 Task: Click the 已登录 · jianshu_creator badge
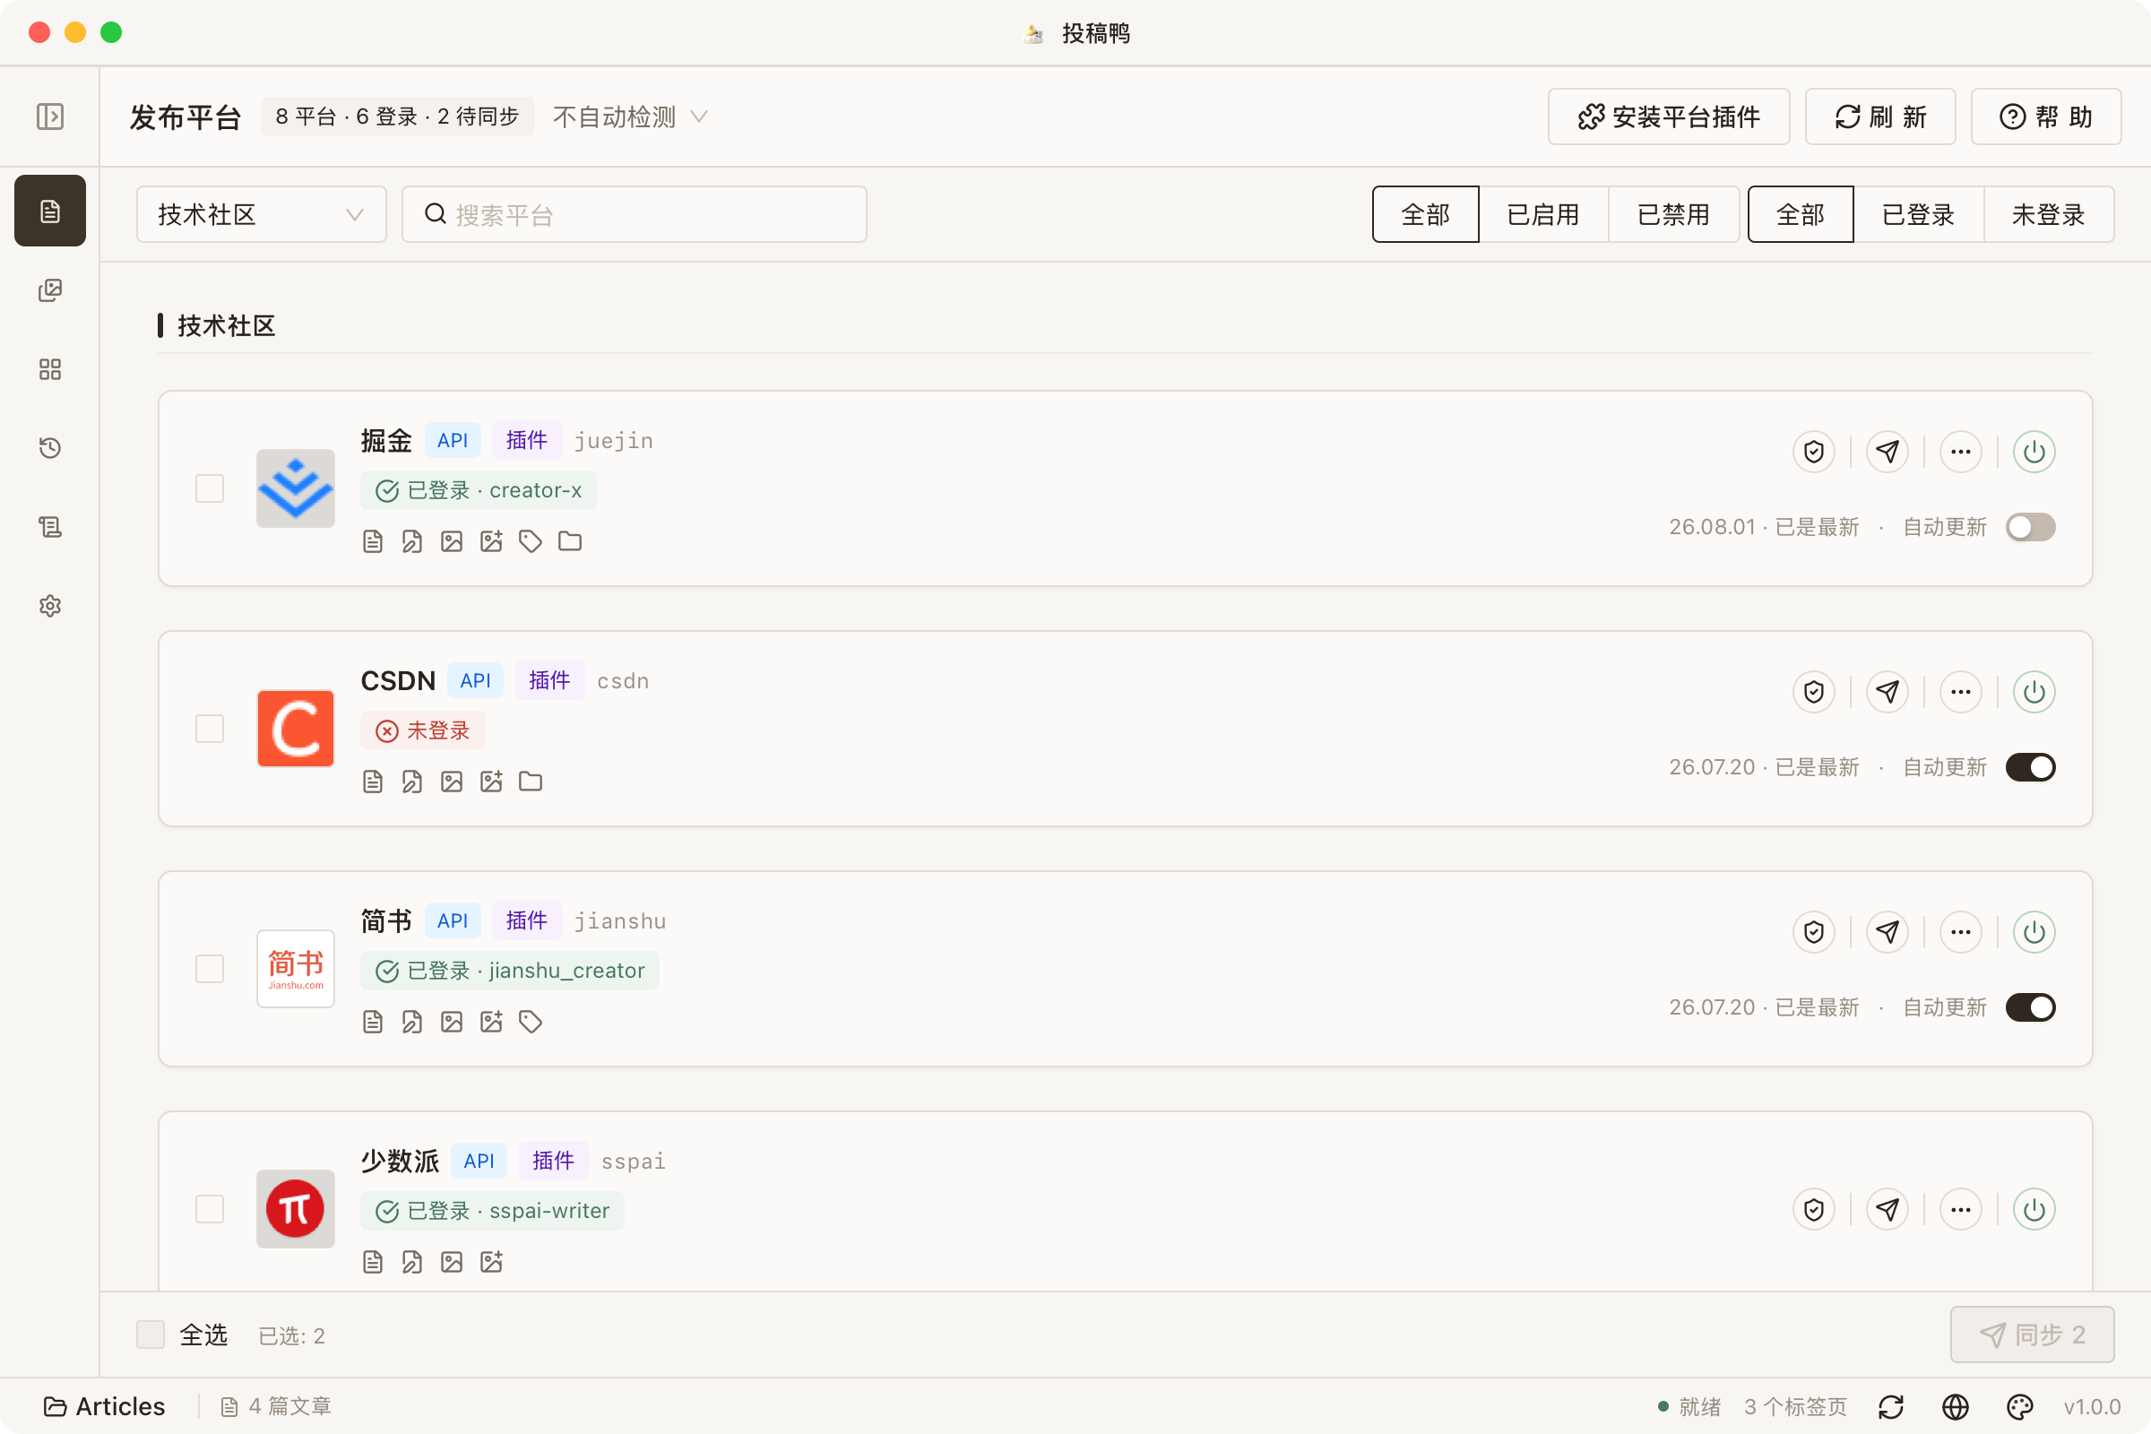(x=509, y=971)
